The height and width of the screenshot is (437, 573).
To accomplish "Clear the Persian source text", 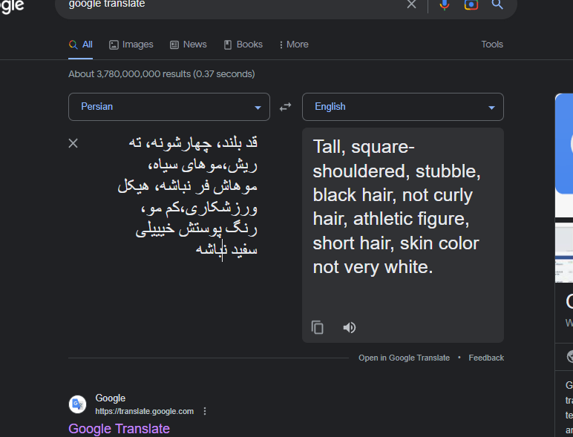I will (73, 143).
